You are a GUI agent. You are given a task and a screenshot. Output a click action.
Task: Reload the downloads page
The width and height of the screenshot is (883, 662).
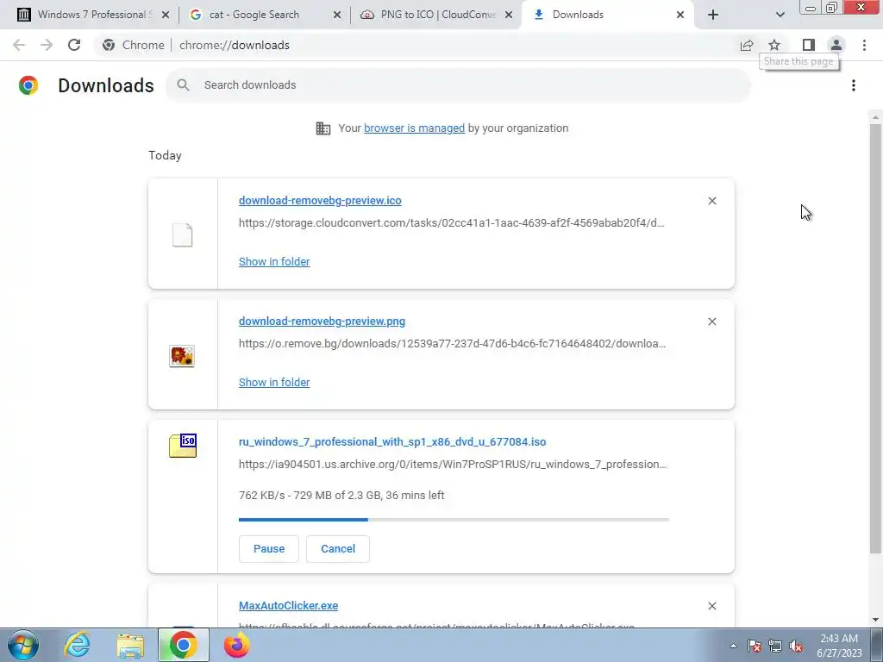(x=74, y=45)
